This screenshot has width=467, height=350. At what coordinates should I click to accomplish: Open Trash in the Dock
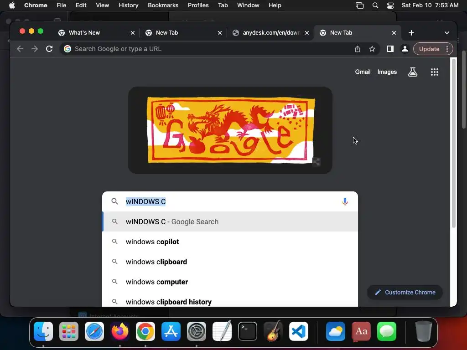point(424,331)
